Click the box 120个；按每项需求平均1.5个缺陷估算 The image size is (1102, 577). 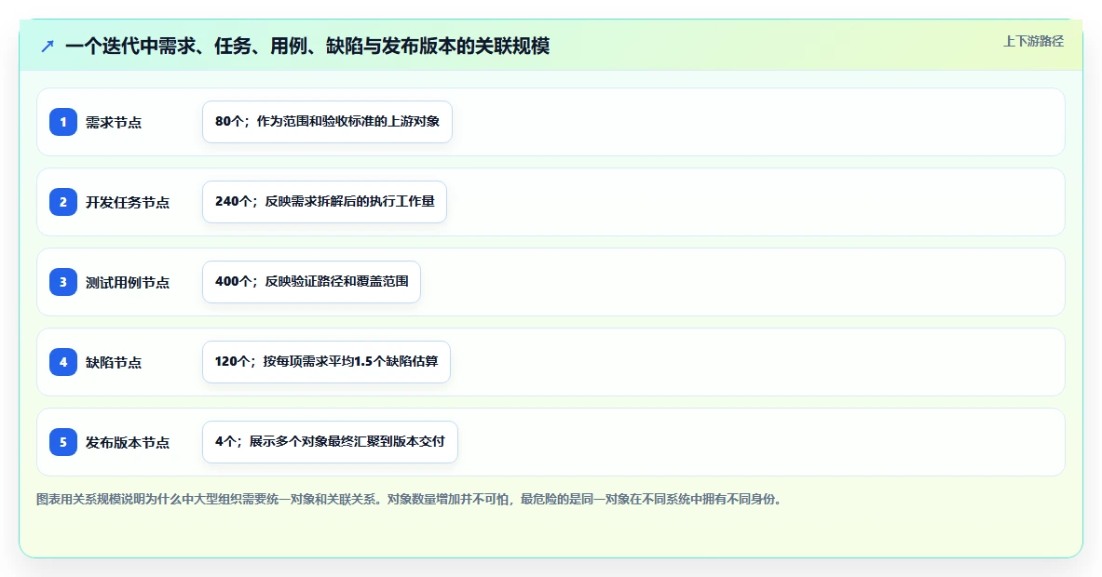click(x=326, y=361)
